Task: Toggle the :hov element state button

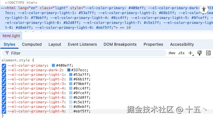Action: coord(172,53)
